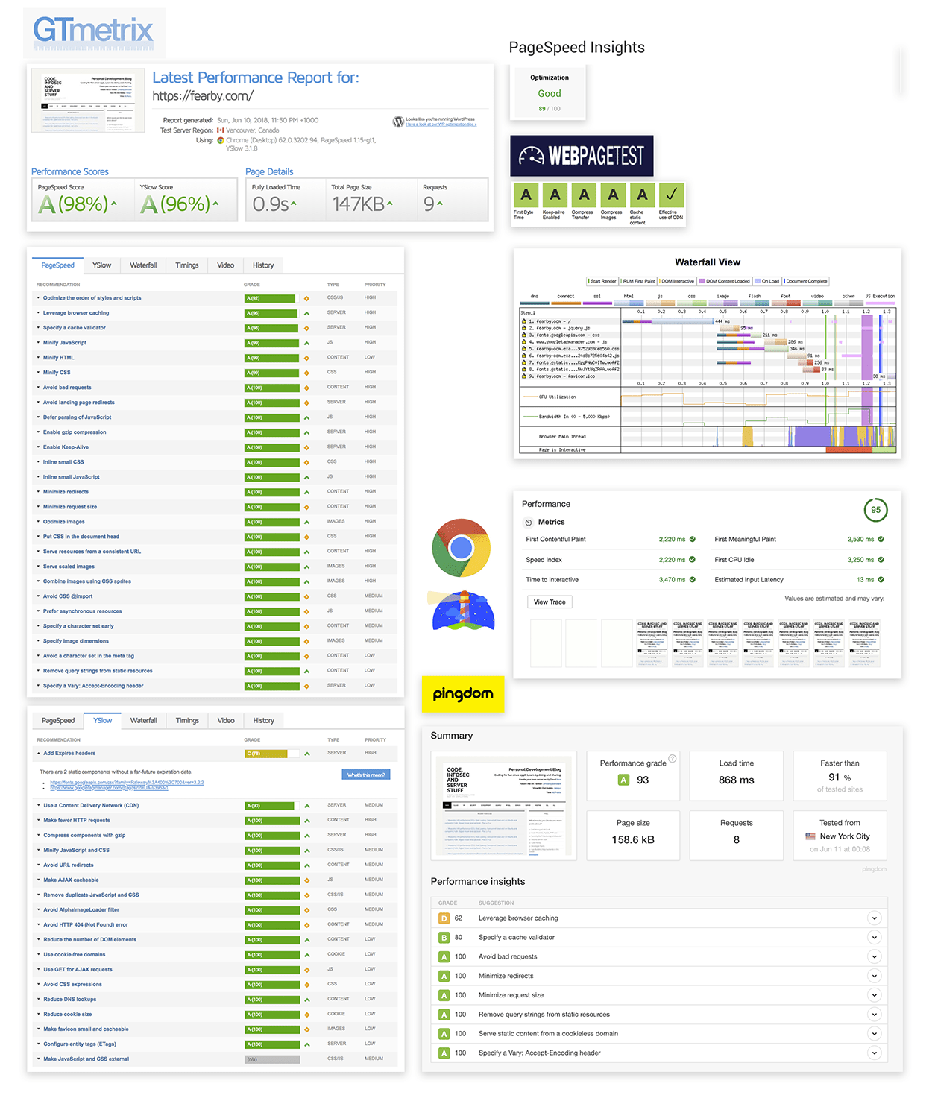
Task: Click the Effective use of CDN checkmark badge
Action: coord(671,195)
